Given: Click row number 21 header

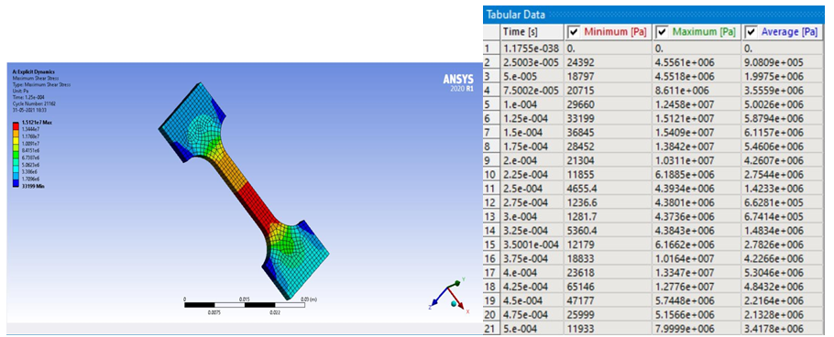Looking at the screenshot, I should 491,329.
